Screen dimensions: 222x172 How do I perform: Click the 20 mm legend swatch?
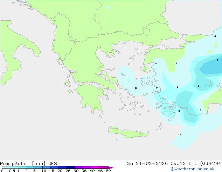[x=63, y=167]
